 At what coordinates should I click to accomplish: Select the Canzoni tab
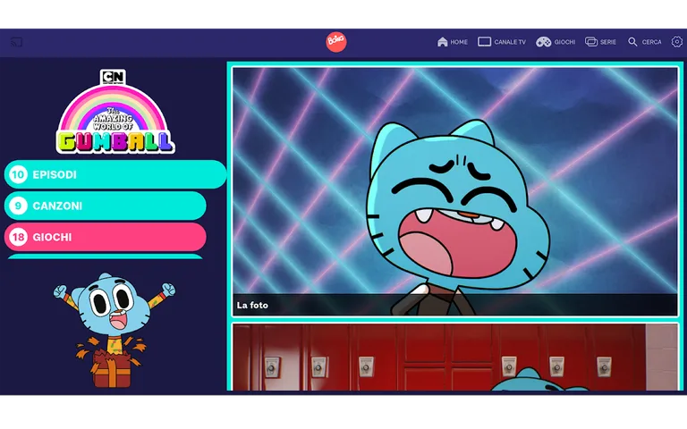click(x=106, y=206)
